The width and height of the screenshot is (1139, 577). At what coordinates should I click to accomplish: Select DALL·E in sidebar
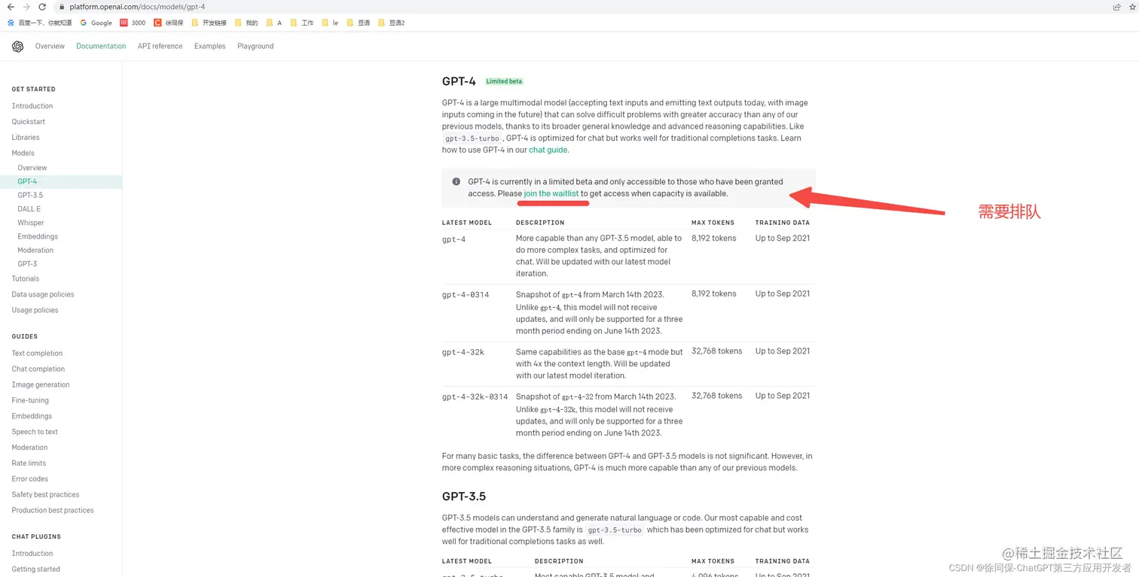point(29,209)
